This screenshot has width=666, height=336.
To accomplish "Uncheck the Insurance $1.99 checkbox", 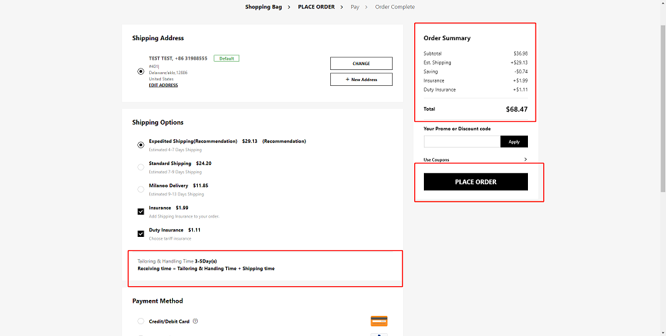I will click(x=141, y=211).
